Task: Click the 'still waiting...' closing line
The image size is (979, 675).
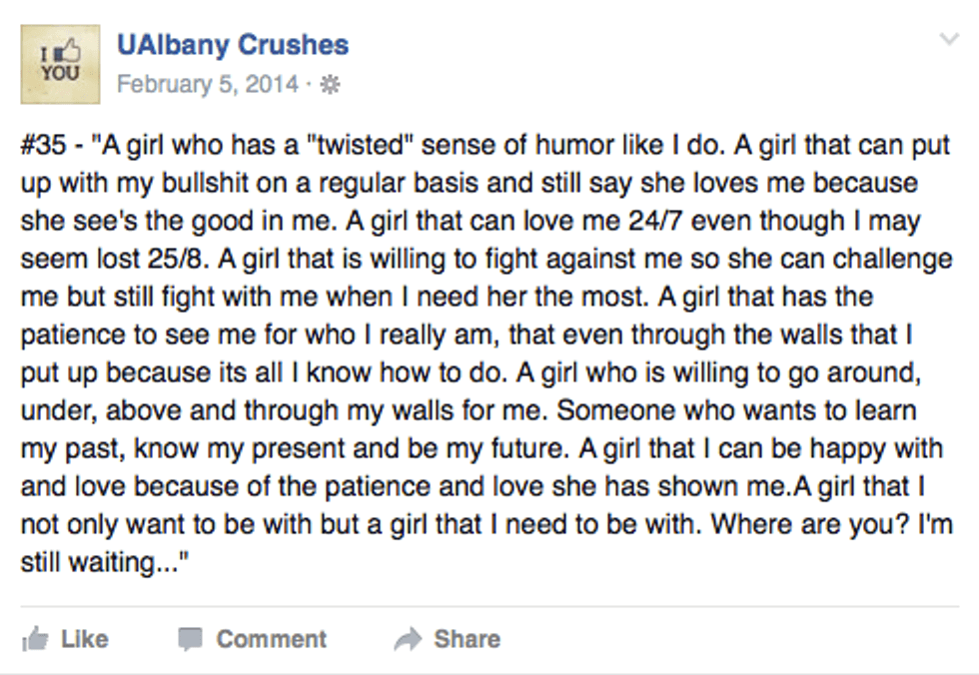Action: pyautogui.click(x=104, y=562)
